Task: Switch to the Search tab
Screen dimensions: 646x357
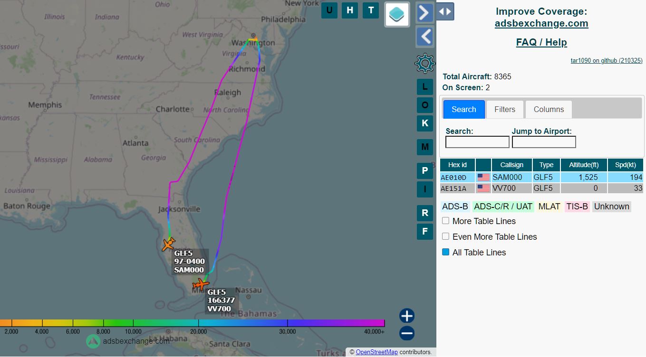Action: pos(464,109)
